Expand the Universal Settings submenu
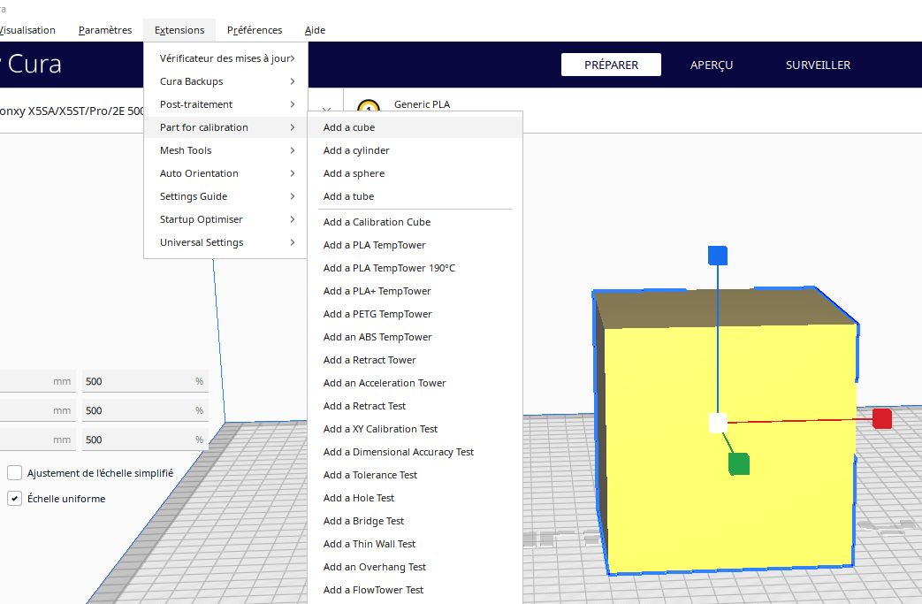This screenshot has height=604, width=922. point(225,241)
